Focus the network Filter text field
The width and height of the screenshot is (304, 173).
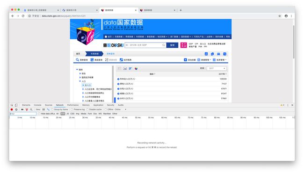[x=23, y=114]
